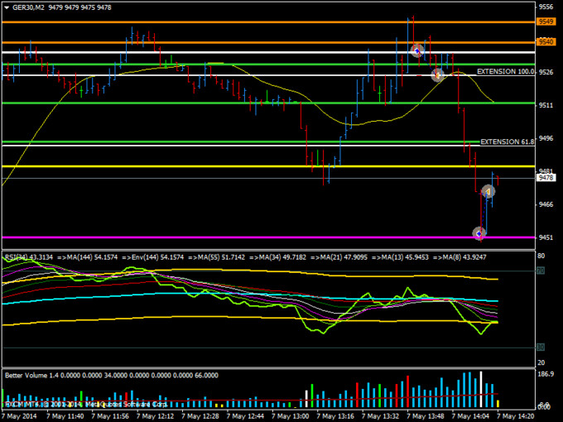
Task: Click the top orange horizontal line
Action: [x=248, y=21]
